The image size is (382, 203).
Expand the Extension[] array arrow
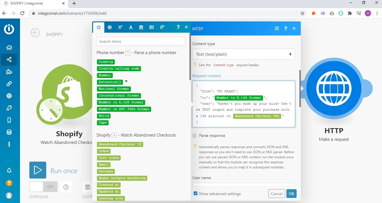pos(126,81)
